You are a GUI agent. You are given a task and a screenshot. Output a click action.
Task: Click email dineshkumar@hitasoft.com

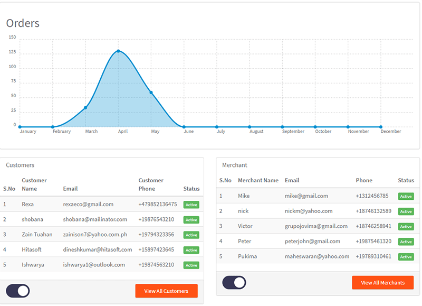coord(98,249)
